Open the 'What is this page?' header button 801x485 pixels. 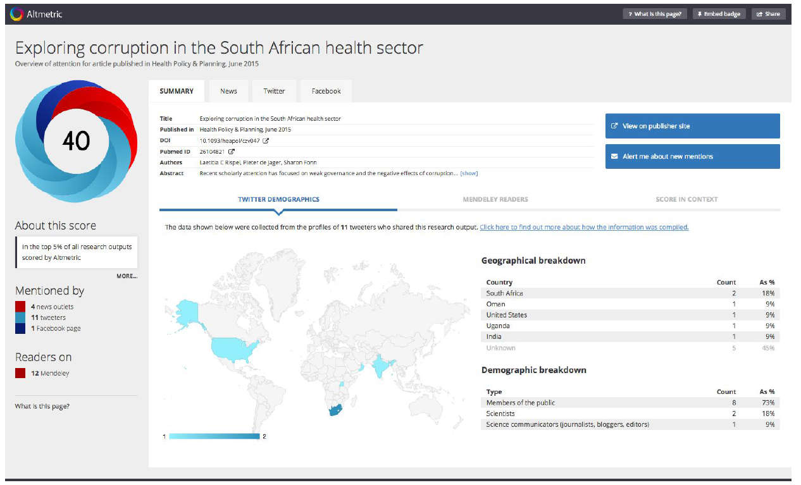(x=654, y=14)
